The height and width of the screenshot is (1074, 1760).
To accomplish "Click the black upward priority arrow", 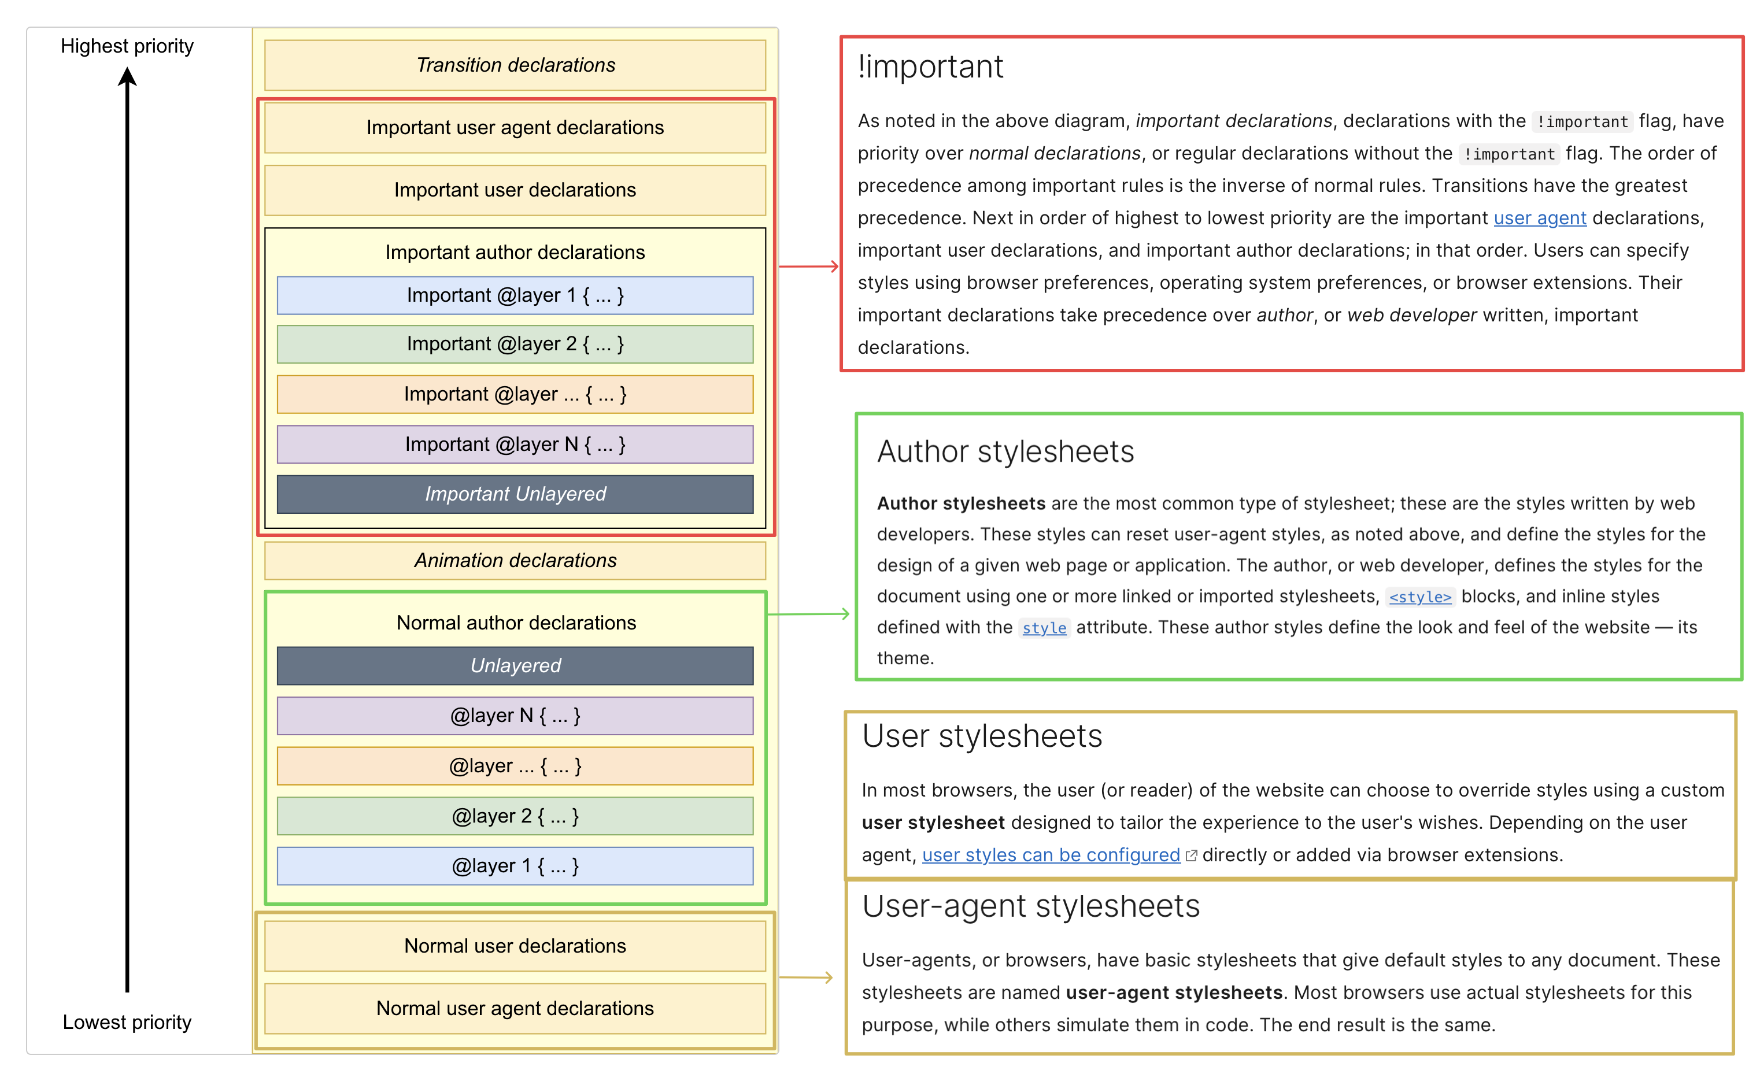I will tap(127, 528).
